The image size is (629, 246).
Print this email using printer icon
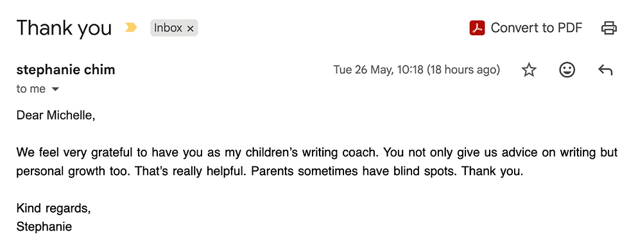click(x=608, y=28)
